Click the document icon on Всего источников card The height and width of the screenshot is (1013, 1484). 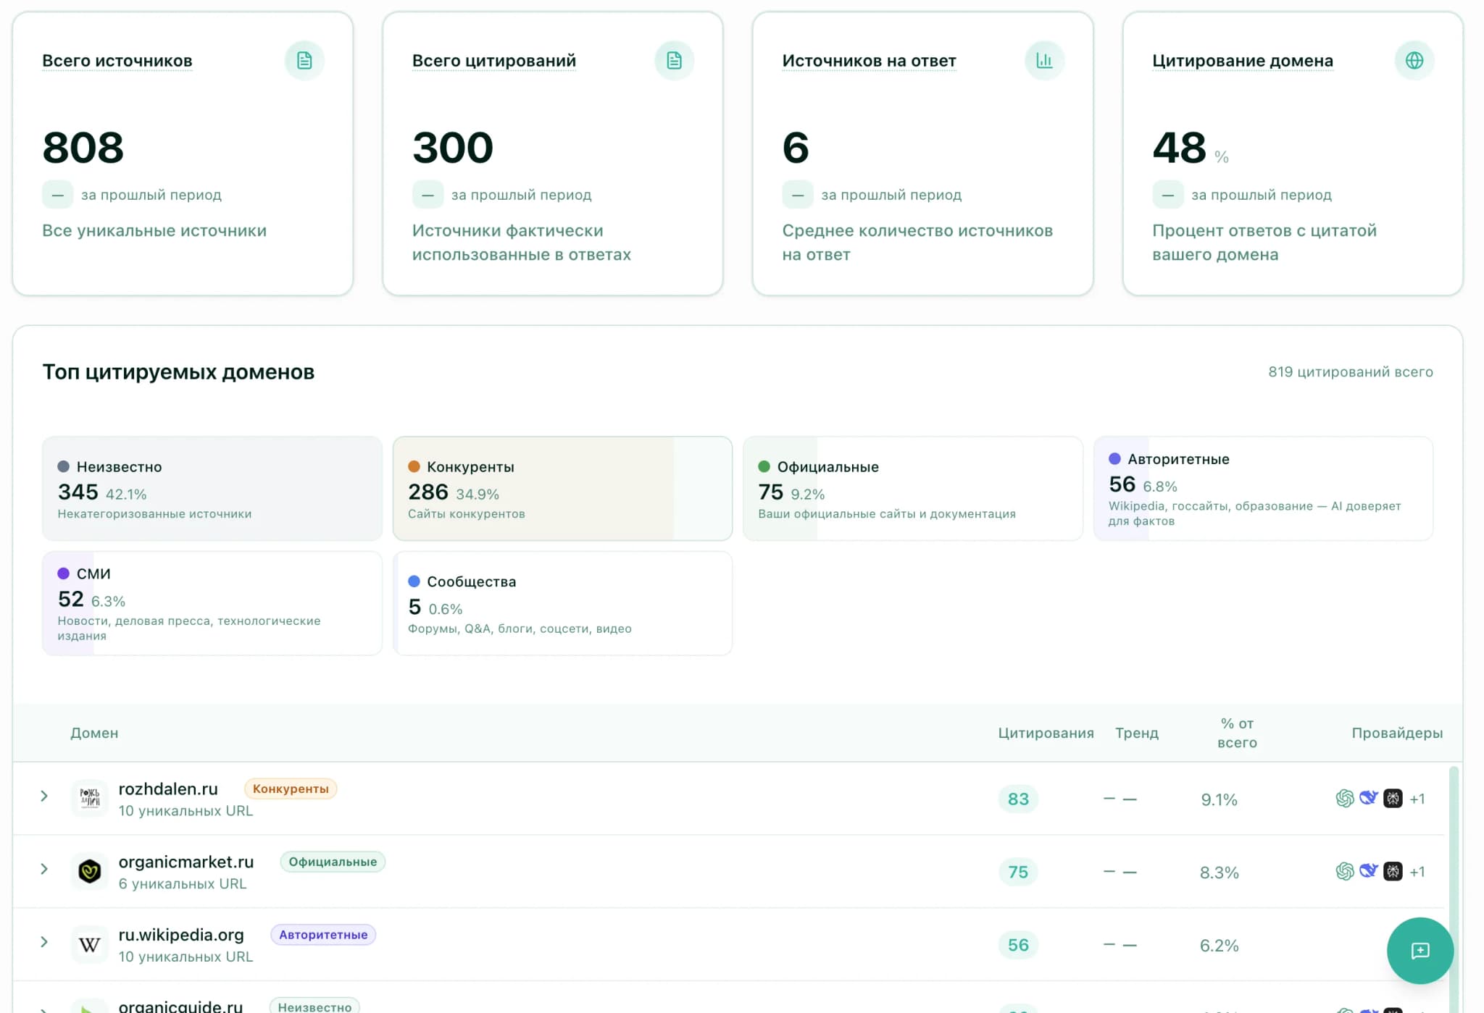click(304, 60)
